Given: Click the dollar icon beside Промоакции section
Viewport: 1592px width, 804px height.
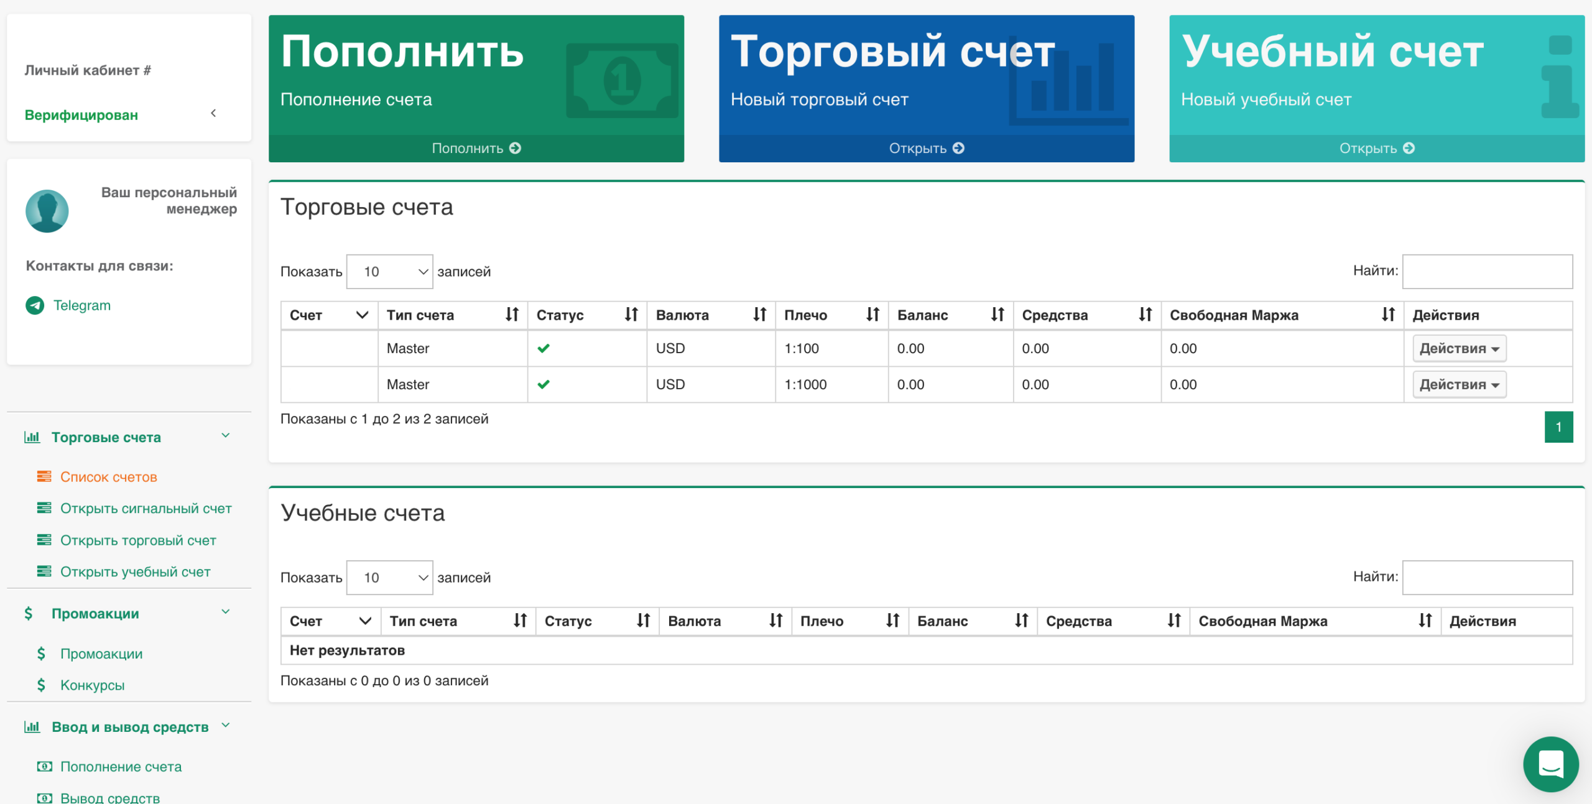Looking at the screenshot, I should coord(27,614).
